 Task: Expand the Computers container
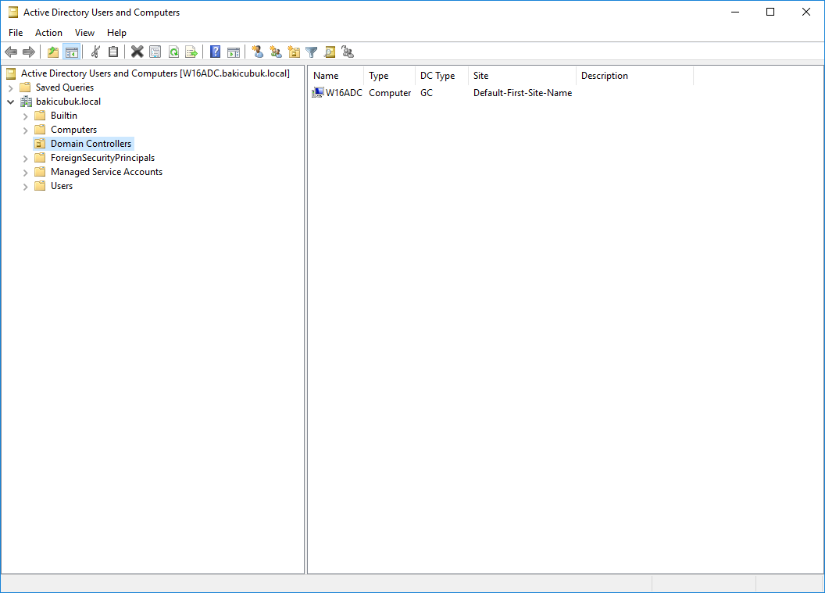pyautogui.click(x=25, y=130)
